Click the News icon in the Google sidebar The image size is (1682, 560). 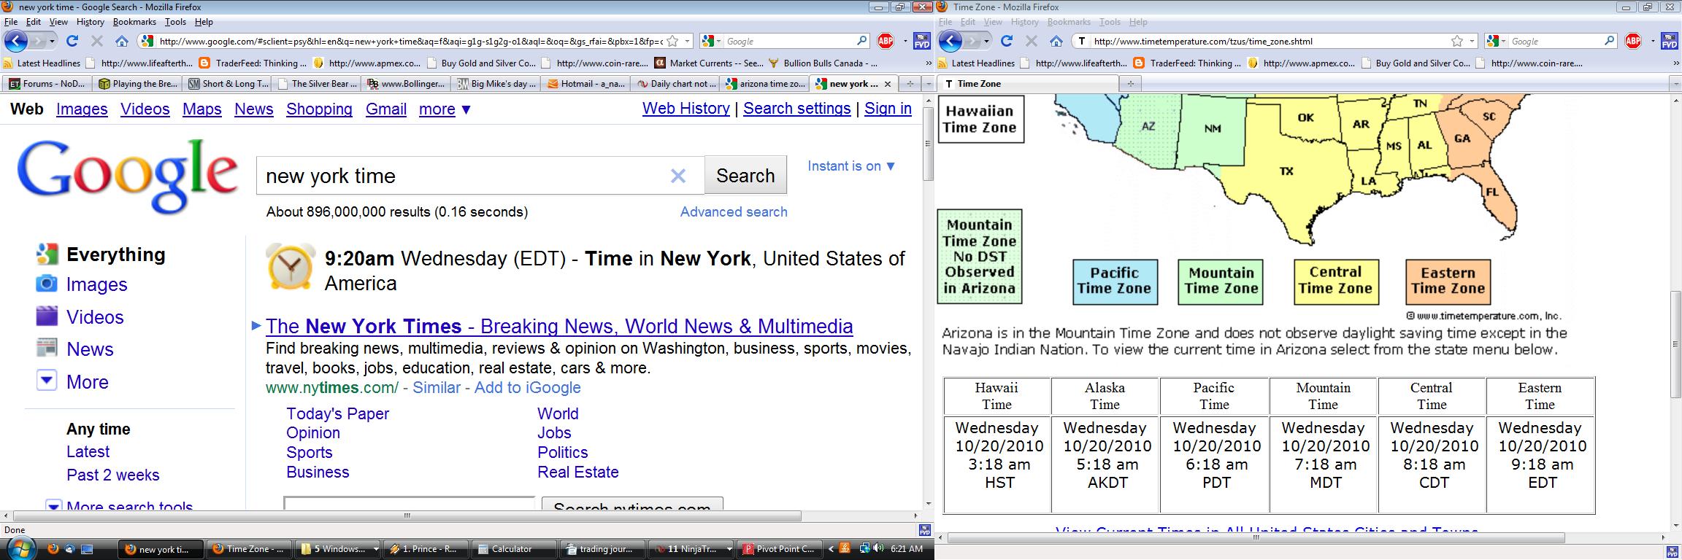tap(47, 349)
